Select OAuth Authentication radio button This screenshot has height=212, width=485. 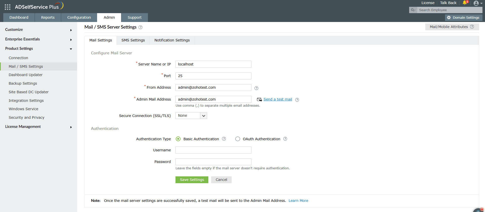(x=238, y=139)
